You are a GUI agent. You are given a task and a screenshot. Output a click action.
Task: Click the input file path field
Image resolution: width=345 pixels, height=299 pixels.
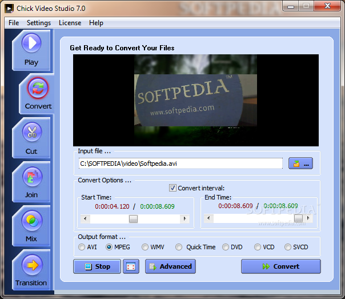coord(180,164)
